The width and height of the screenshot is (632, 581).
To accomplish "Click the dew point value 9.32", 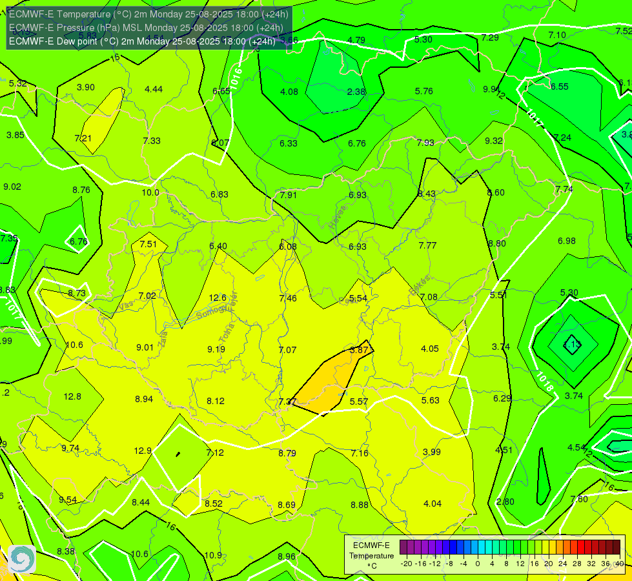I will [x=493, y=141].
